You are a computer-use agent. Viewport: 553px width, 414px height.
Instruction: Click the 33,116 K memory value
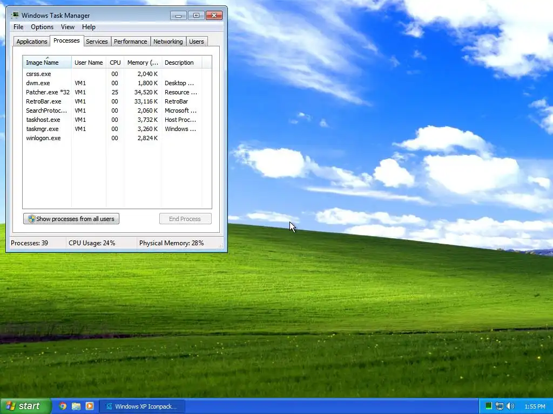[146, 101]
